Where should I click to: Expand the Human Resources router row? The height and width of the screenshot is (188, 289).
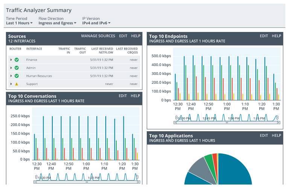(x=11, y=76)
